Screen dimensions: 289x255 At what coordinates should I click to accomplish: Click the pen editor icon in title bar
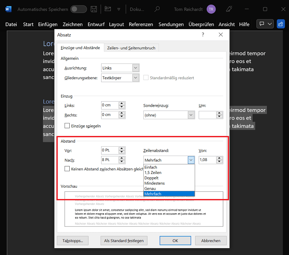[x=229, y=9]
